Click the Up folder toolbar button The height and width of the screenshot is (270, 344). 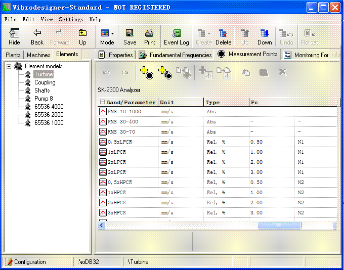click(82, 36)
